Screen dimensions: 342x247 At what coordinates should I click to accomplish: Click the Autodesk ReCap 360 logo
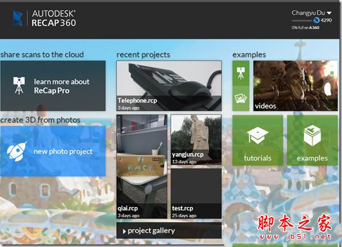(45, 18)
